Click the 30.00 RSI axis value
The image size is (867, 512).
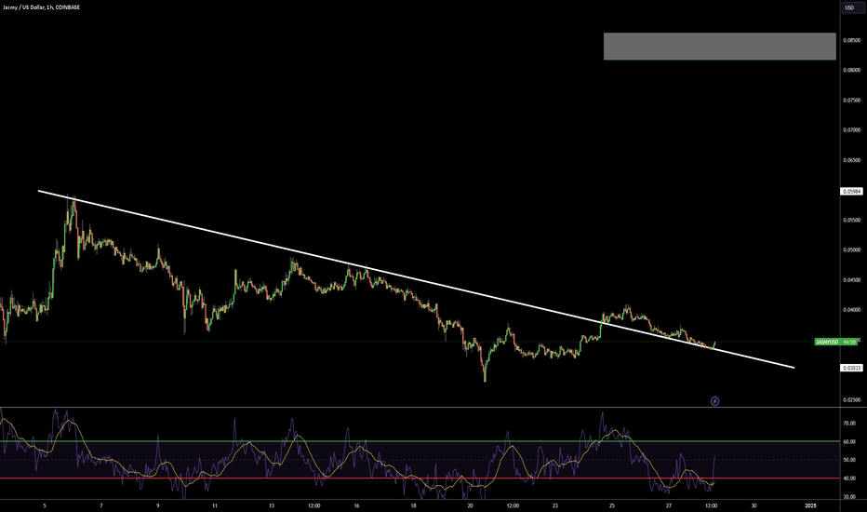coord(849,497)
